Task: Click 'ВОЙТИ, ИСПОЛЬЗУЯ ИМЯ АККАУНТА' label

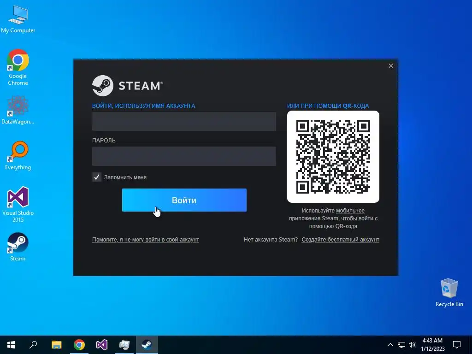Action: pos(144,106)
